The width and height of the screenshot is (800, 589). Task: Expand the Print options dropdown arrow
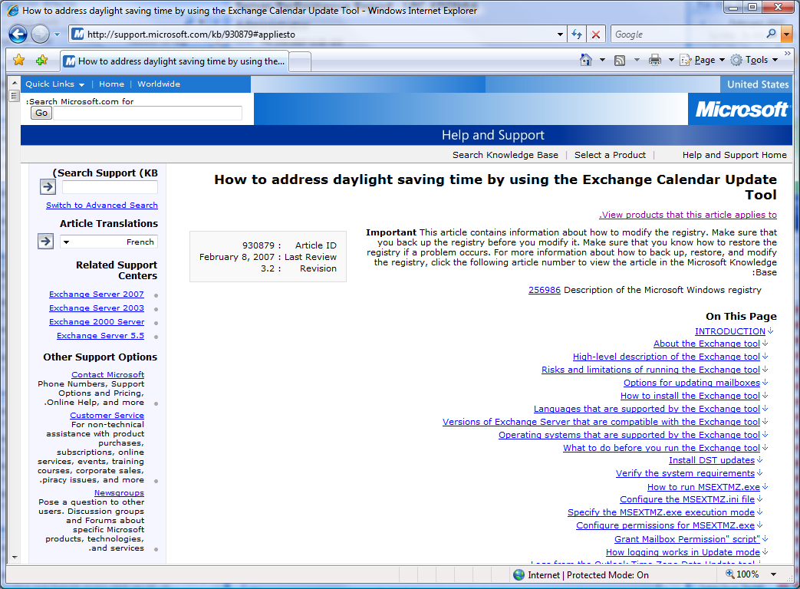[671, 60]
